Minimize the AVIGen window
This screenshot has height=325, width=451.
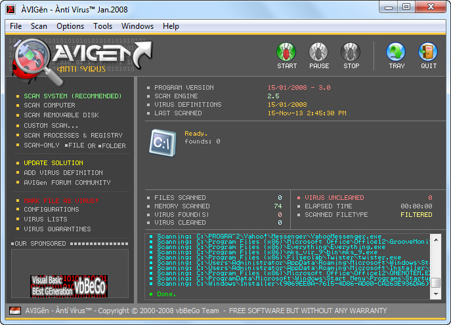[389, 7]
